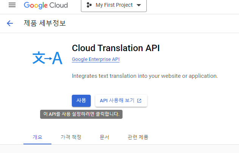
Task: Open the My First Project selector
Action: 114,5
